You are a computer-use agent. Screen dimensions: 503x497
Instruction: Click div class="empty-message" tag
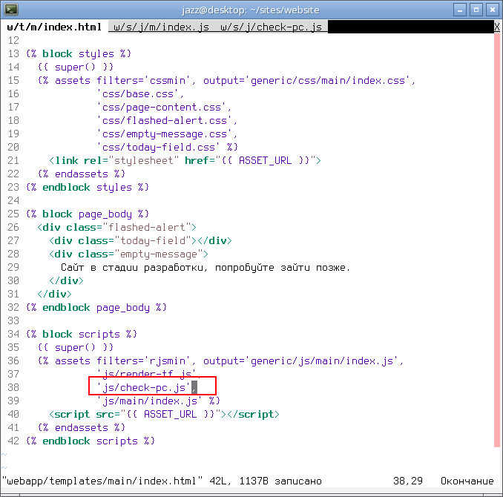click(128, 254)
